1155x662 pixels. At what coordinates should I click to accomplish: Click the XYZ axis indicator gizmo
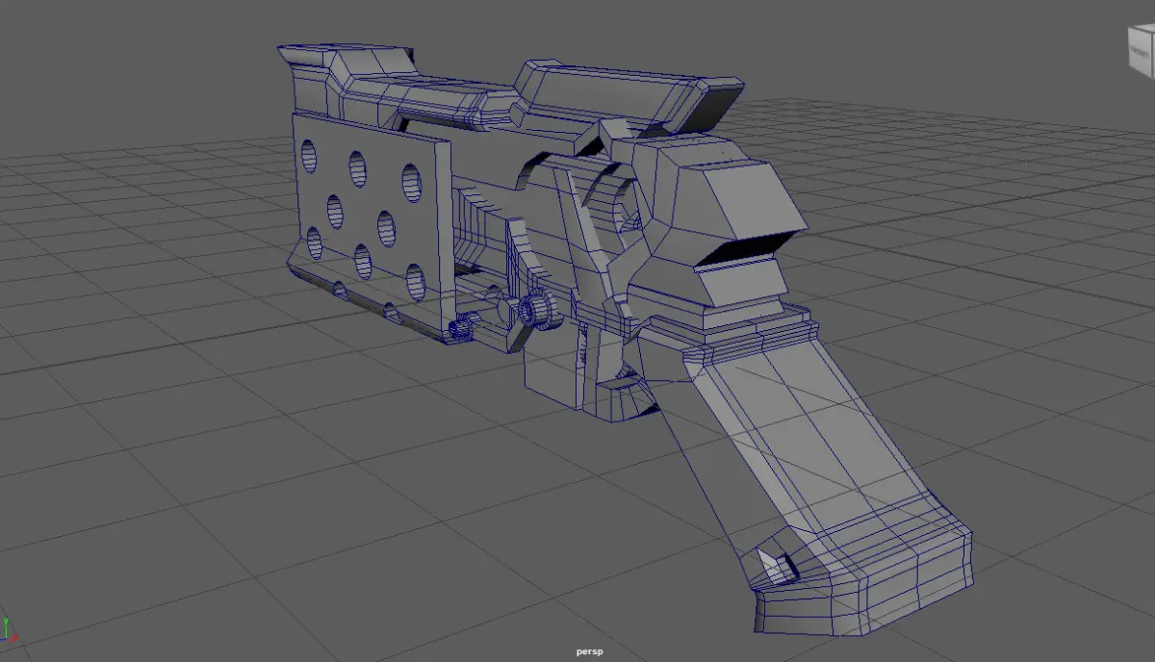[8, 631]
